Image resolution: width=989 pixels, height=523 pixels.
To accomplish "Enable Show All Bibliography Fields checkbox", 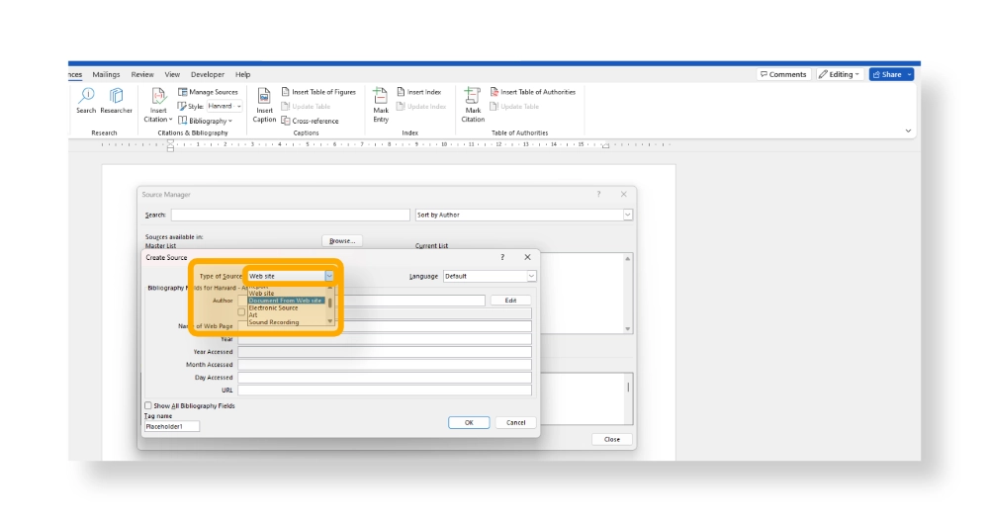I will tap(148, 405).
